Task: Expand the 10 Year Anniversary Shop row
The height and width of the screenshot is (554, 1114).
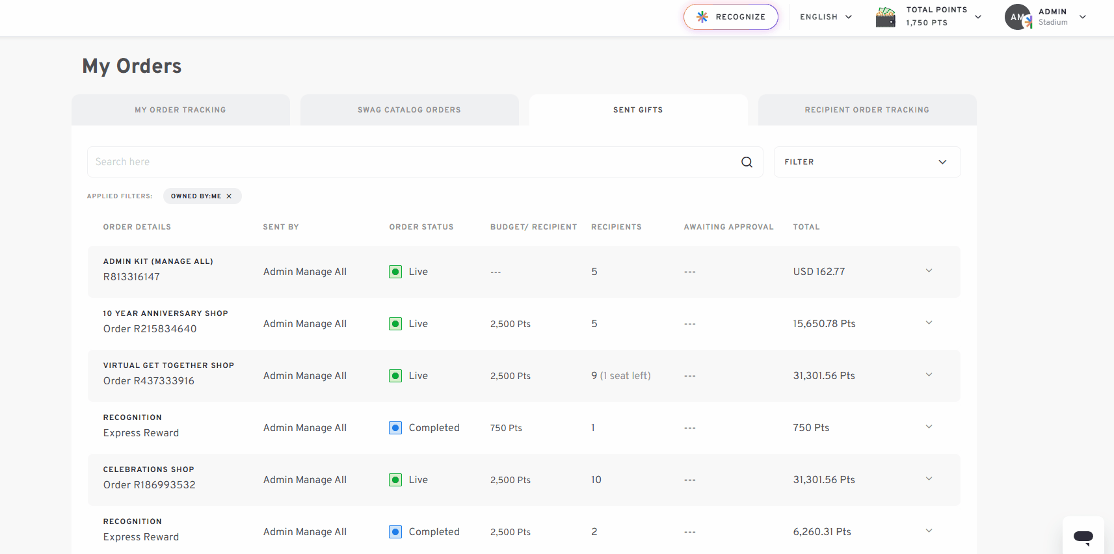Action: [x=929, y=323]
